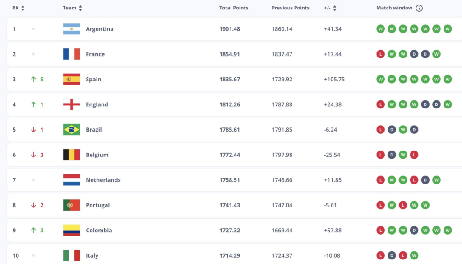Click the Brazil flag icon
Screen dimensions: 462x264
(x=72, y=130)
